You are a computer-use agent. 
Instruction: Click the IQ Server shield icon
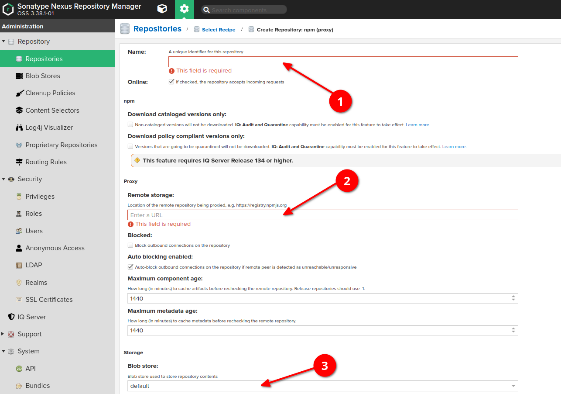pos(11,317)
